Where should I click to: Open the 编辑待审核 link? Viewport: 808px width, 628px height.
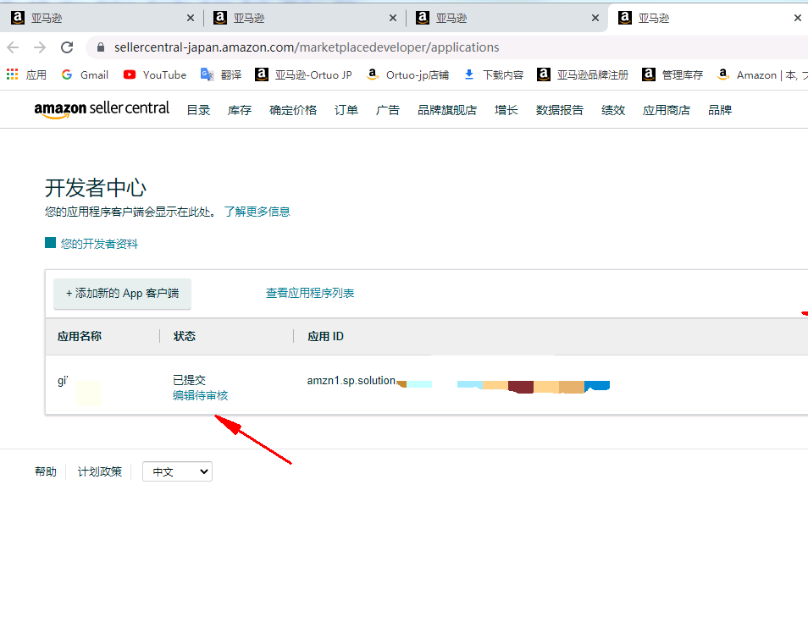(x=201, y=395)
